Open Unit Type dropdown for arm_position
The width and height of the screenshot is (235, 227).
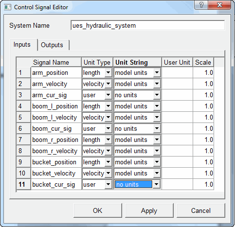(108, 72)
